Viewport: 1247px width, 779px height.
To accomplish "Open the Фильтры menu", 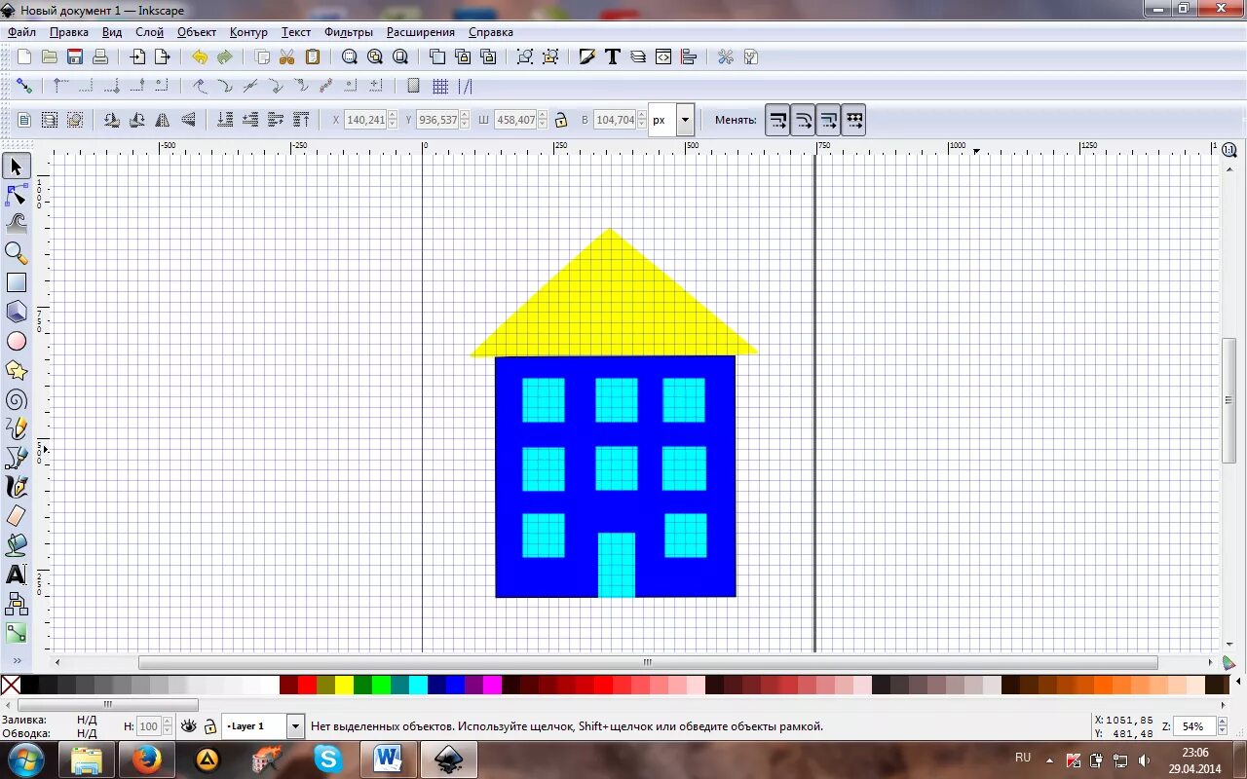I will tap(349, 32).
